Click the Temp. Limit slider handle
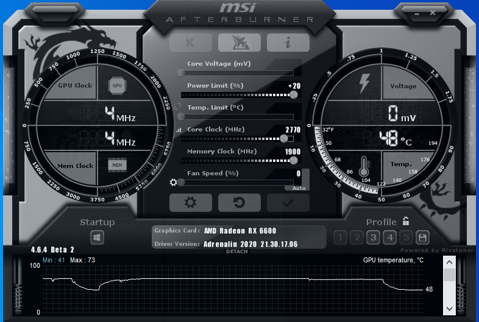Image resolution: width=479 pixels, height=322 pixels. (x=181, y=117)
